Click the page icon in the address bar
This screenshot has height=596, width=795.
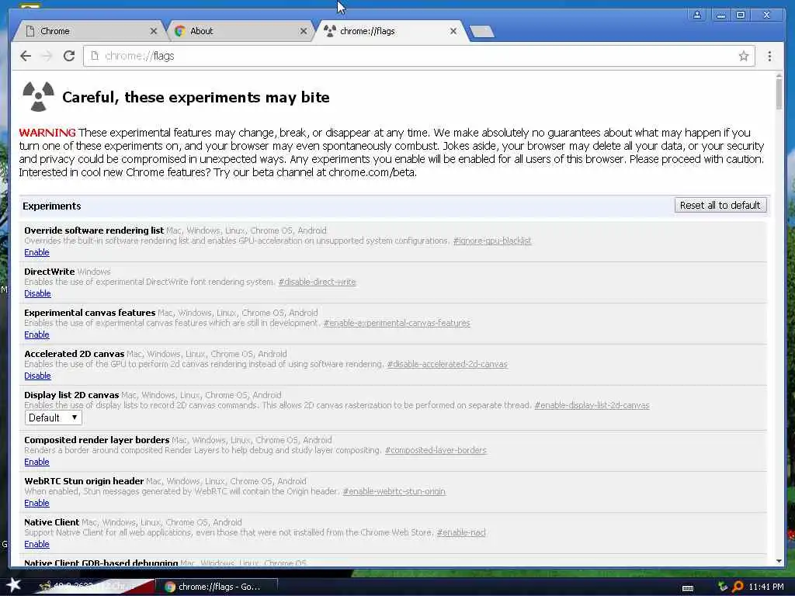point(94,56)
